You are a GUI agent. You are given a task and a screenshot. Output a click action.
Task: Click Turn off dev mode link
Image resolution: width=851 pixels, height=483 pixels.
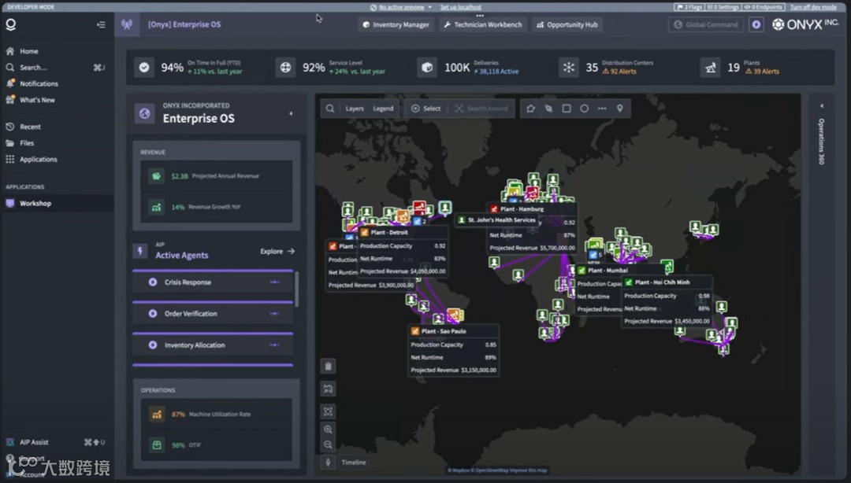(813, 7)
